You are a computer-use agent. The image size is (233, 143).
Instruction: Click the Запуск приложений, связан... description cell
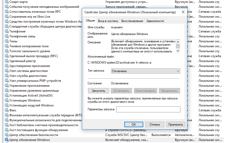[x=126, y=7]
